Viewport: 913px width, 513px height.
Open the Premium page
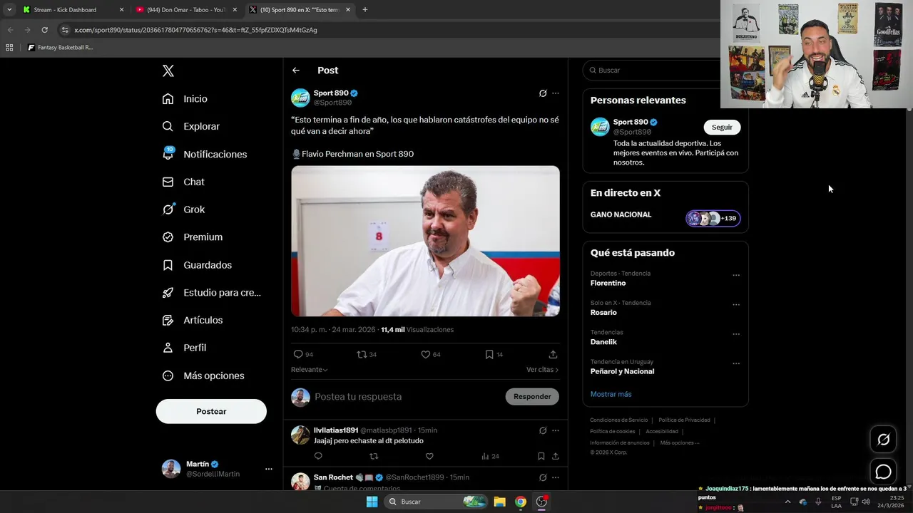point(192,237)
